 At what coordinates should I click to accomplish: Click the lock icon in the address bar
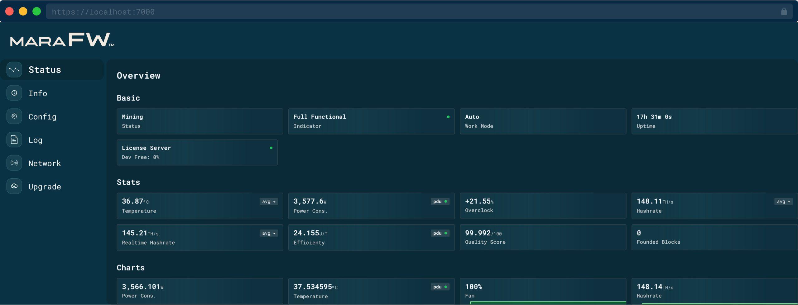(x=784, y=12)
